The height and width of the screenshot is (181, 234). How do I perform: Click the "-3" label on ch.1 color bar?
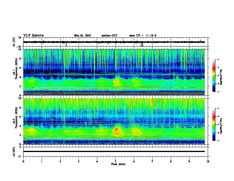[218, 60]
